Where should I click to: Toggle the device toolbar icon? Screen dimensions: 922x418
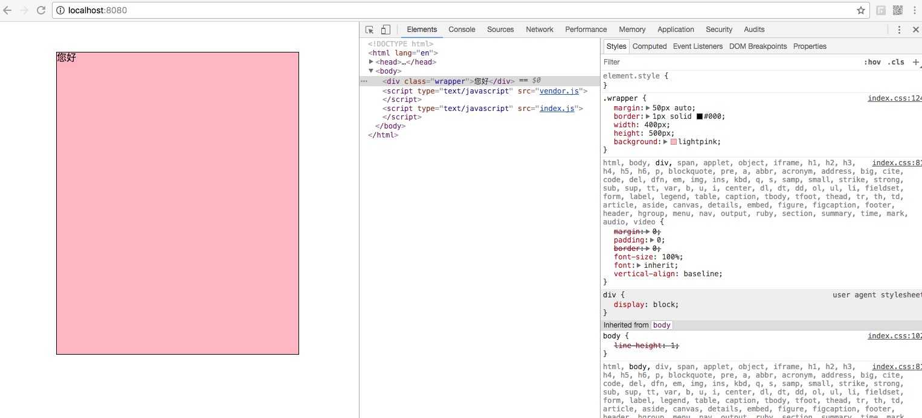[x=385, y=30]
